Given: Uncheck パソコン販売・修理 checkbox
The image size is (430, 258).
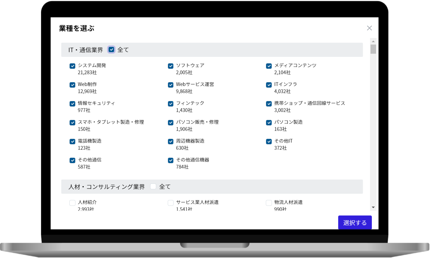Looking at the screenshot, I should [171, 123].
